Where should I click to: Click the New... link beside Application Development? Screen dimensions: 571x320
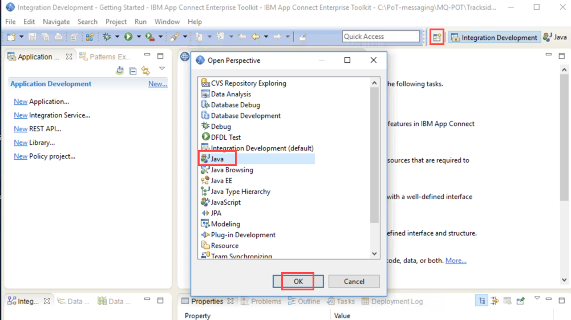[x=157, y=84]
